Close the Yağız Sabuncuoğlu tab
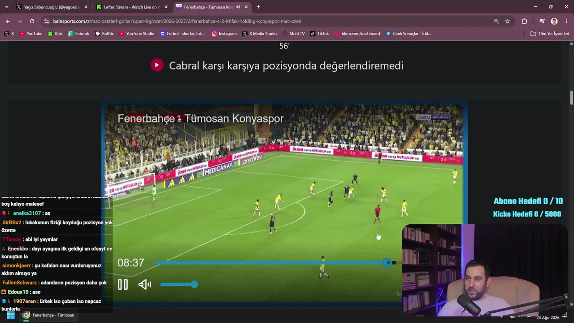574x323 pixels. [86, 7]
